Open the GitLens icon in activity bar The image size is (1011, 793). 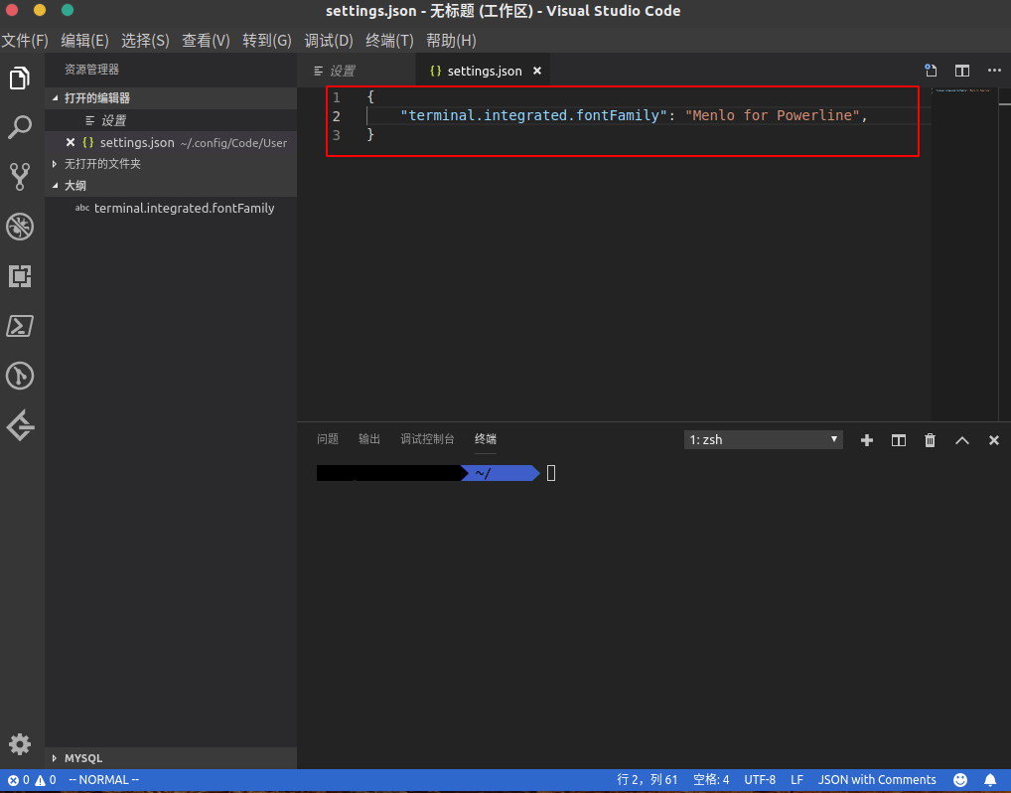pos(19,376)
